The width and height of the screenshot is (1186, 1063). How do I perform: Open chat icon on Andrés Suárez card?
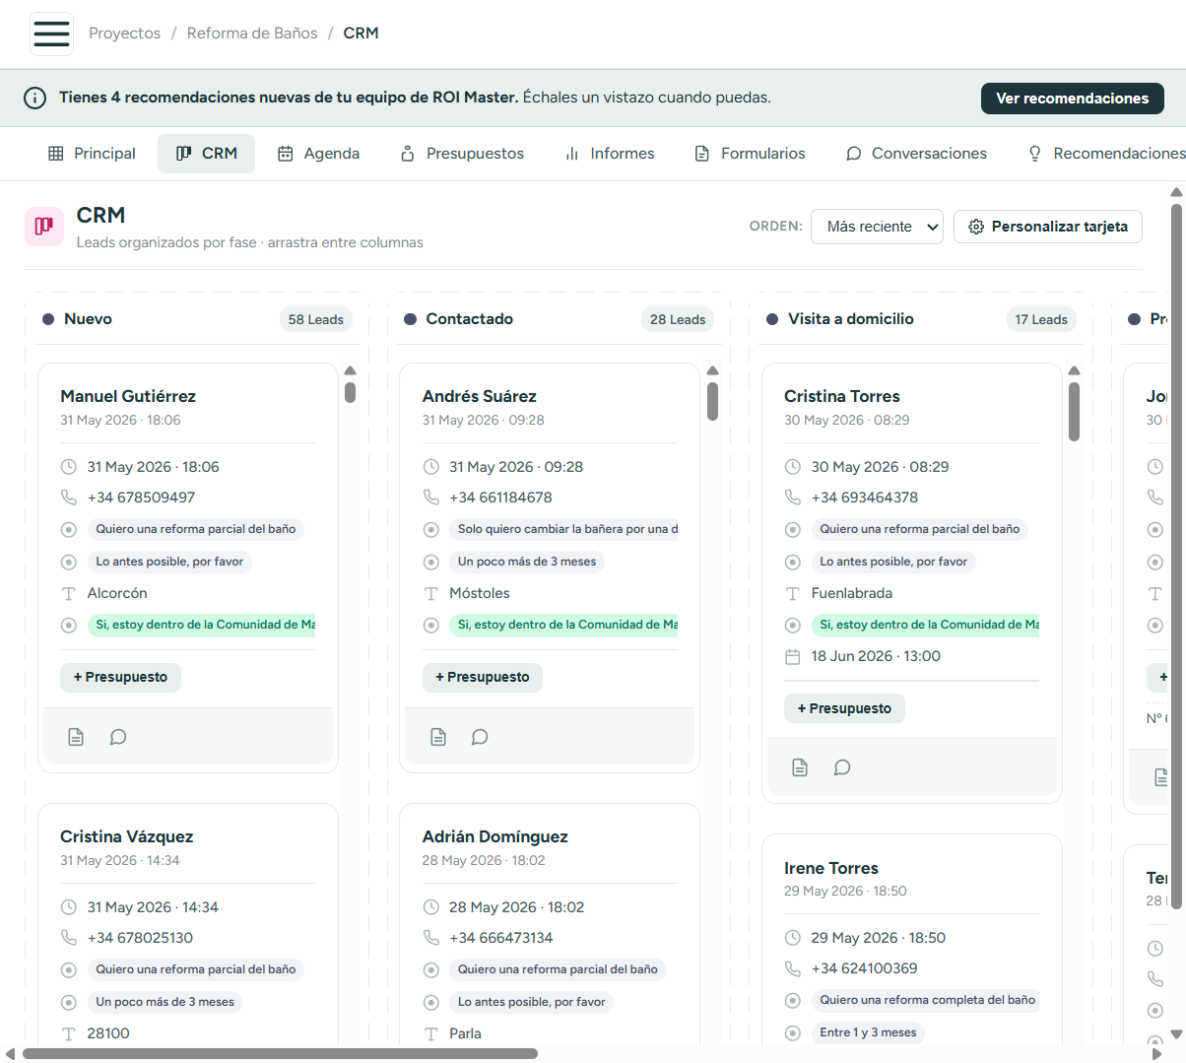tap(480, 737)
